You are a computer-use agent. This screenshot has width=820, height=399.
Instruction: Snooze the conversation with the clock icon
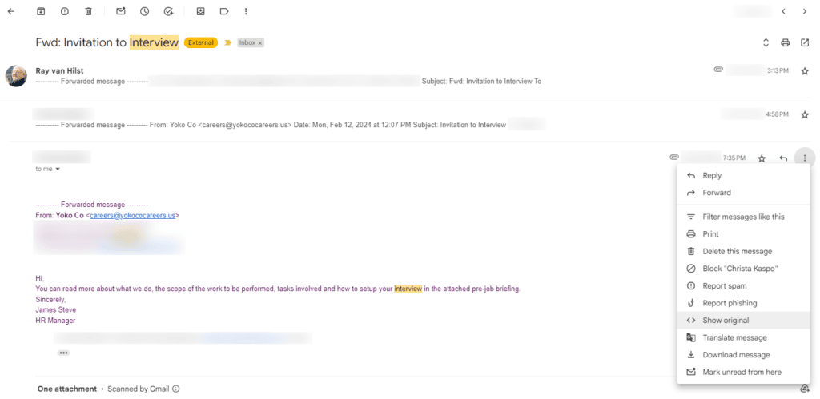coord(144,12)
